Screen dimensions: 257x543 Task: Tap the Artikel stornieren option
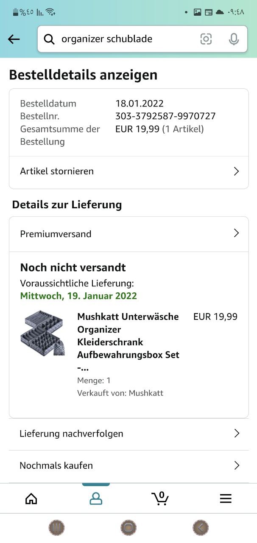57,171
